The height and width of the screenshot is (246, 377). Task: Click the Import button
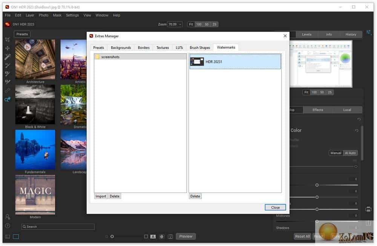[101, 196]
